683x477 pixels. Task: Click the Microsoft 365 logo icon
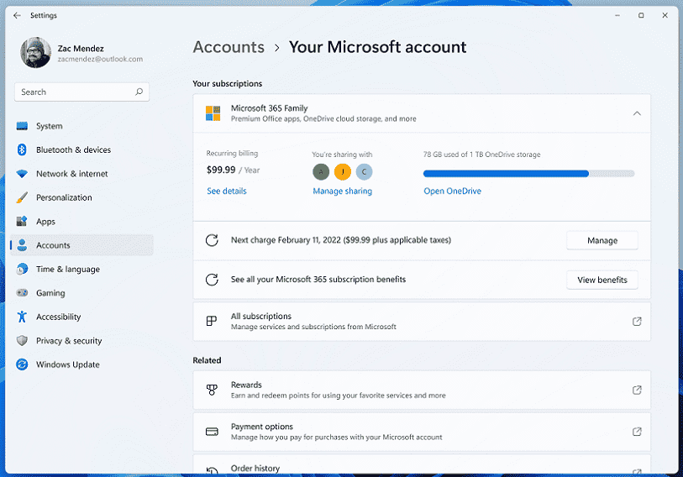click(x=213, y=113)
